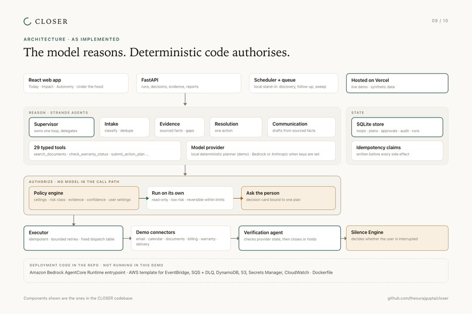Click 'idempotent · bounded retries · fixed dispatch table' text

[x=71, y=240]
